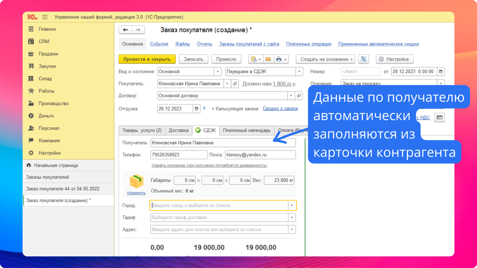This screenshot has height=268, width=477.
Task: Click the printer icon in toolbar
Action: (279, 59)
